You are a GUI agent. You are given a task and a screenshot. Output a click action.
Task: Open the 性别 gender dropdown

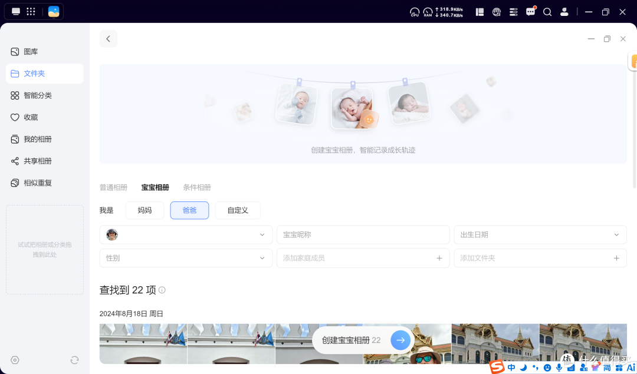click(186, 258)
